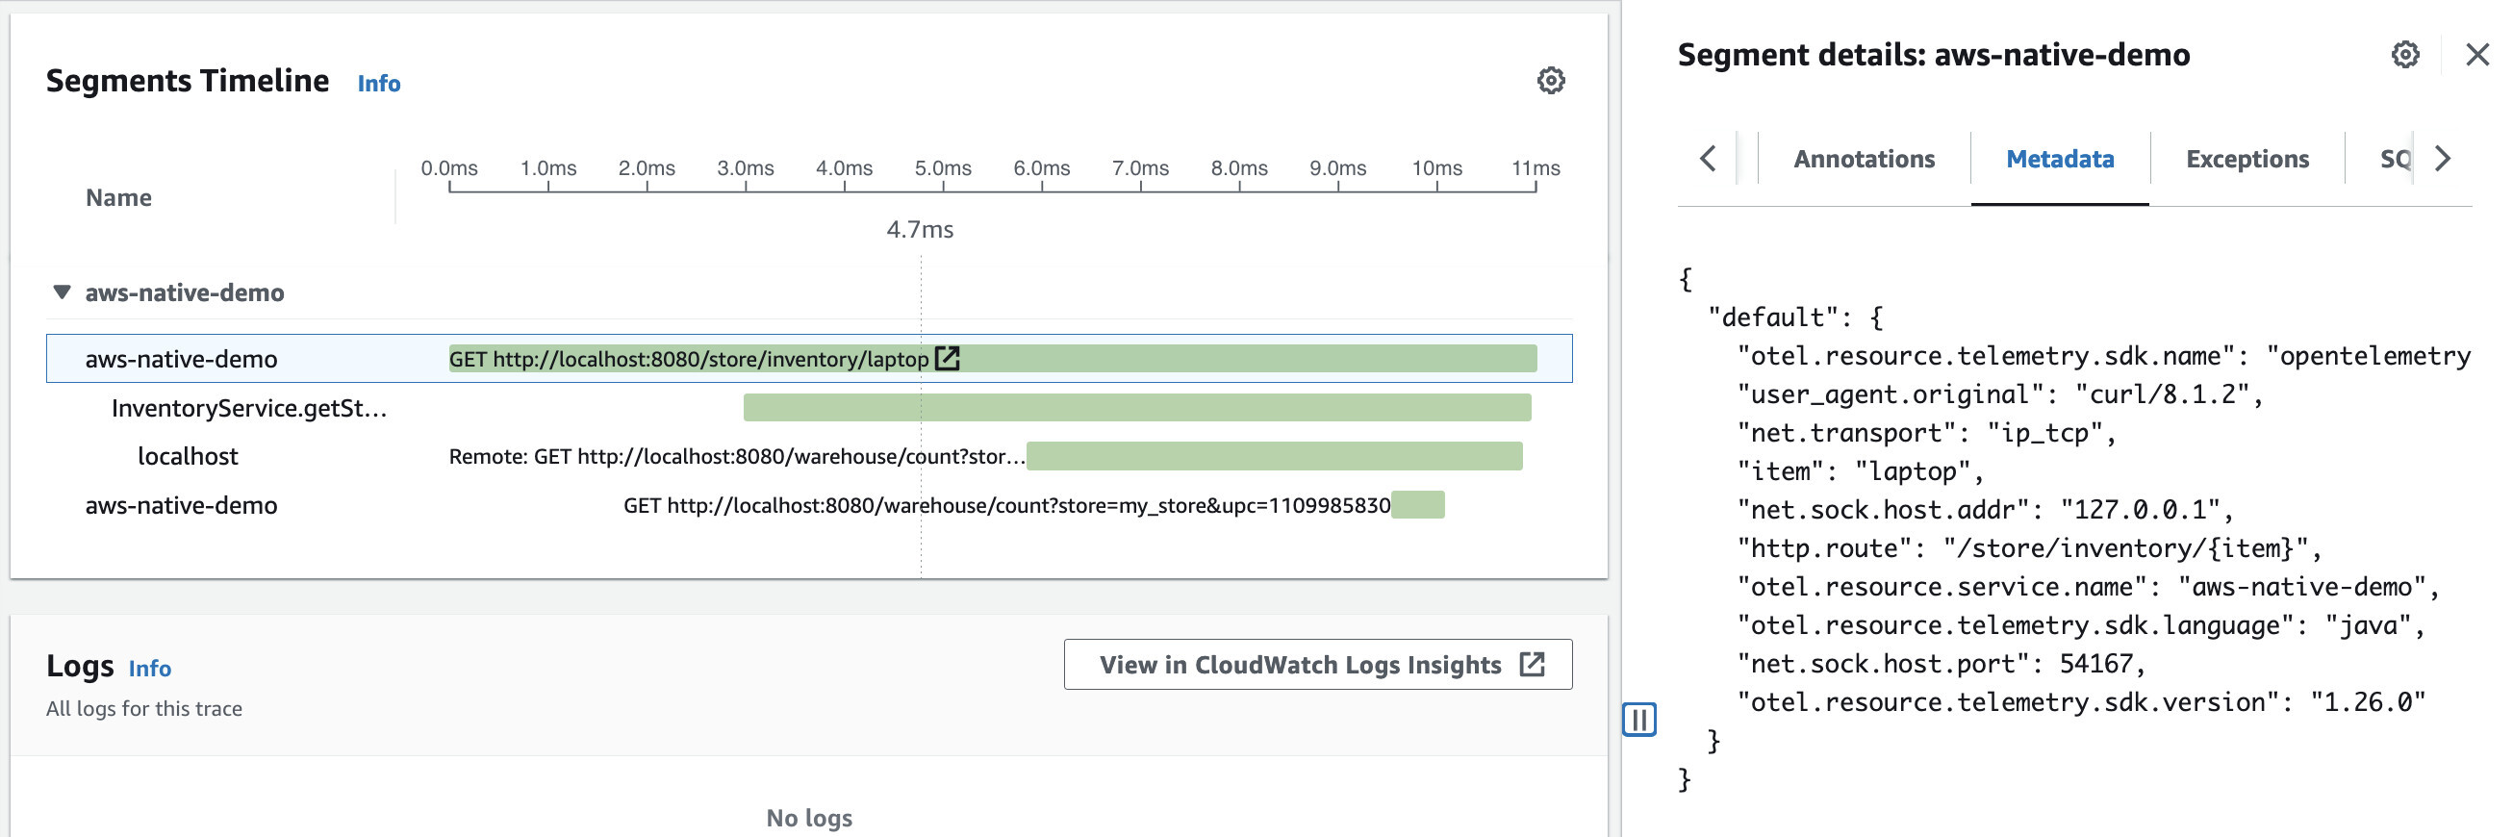
Task: Click the small warehouse/count green bar
Action: coord(1417,504)
